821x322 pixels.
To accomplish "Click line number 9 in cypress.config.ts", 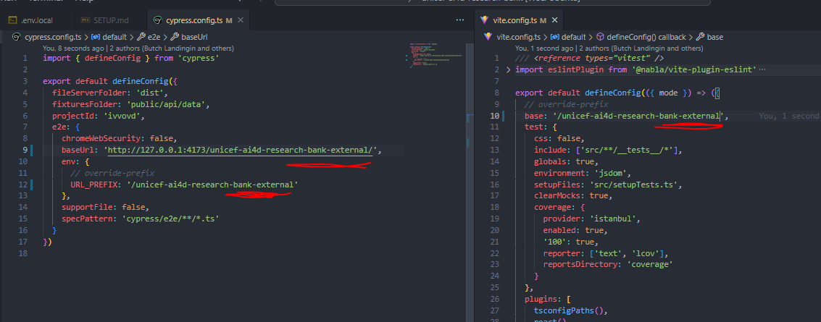I will [x=25, y=150].
